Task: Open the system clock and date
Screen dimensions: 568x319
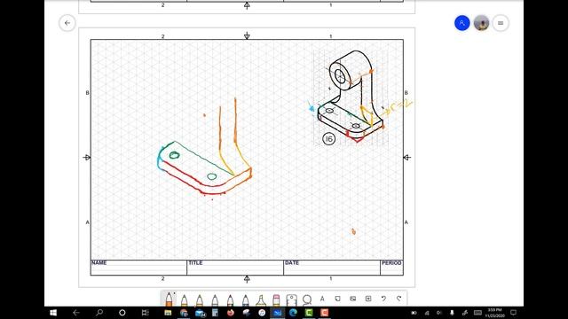Action: point(494,313)
